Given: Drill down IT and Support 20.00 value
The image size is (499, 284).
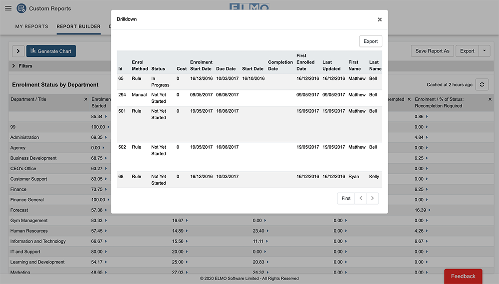Looking at the screenshot, I should pyautogui.click(x=187, y=252).
